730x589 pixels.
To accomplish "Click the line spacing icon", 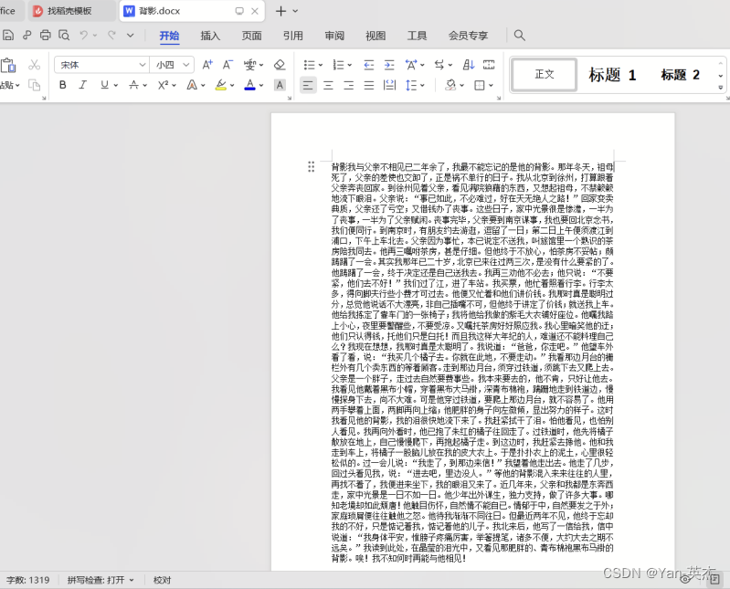I will point(411,85).
